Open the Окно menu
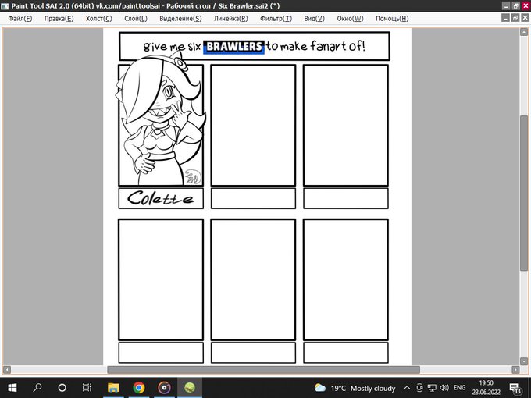This screenshot has width=531, height=398. coord(350,19)
